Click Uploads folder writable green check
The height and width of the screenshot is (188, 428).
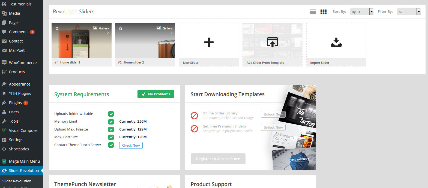tap(111, 114)
